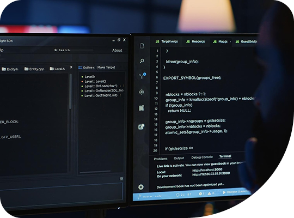The height and width of the screenshot is (218, 294).
Task: Click the master branch status bar indicator
Action: [150, 196]
